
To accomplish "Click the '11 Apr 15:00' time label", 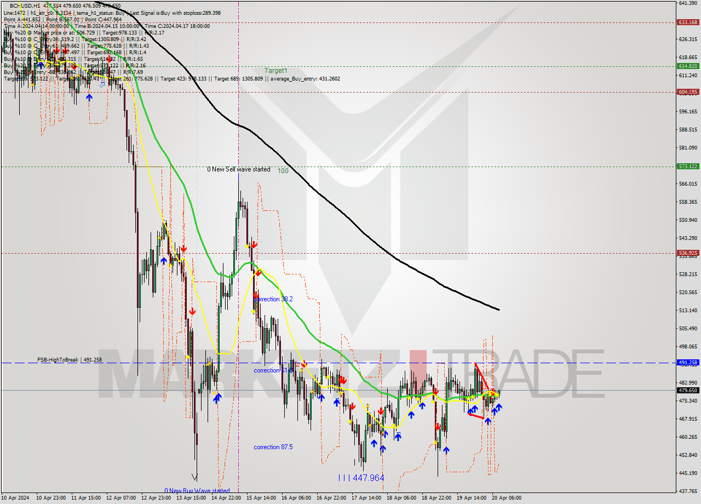I will coord(86,498).
